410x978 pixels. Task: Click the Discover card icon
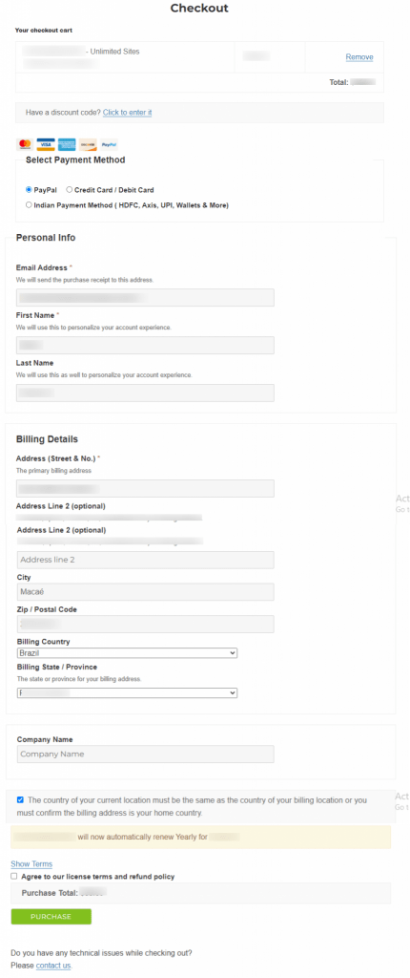tap(88, 144)
